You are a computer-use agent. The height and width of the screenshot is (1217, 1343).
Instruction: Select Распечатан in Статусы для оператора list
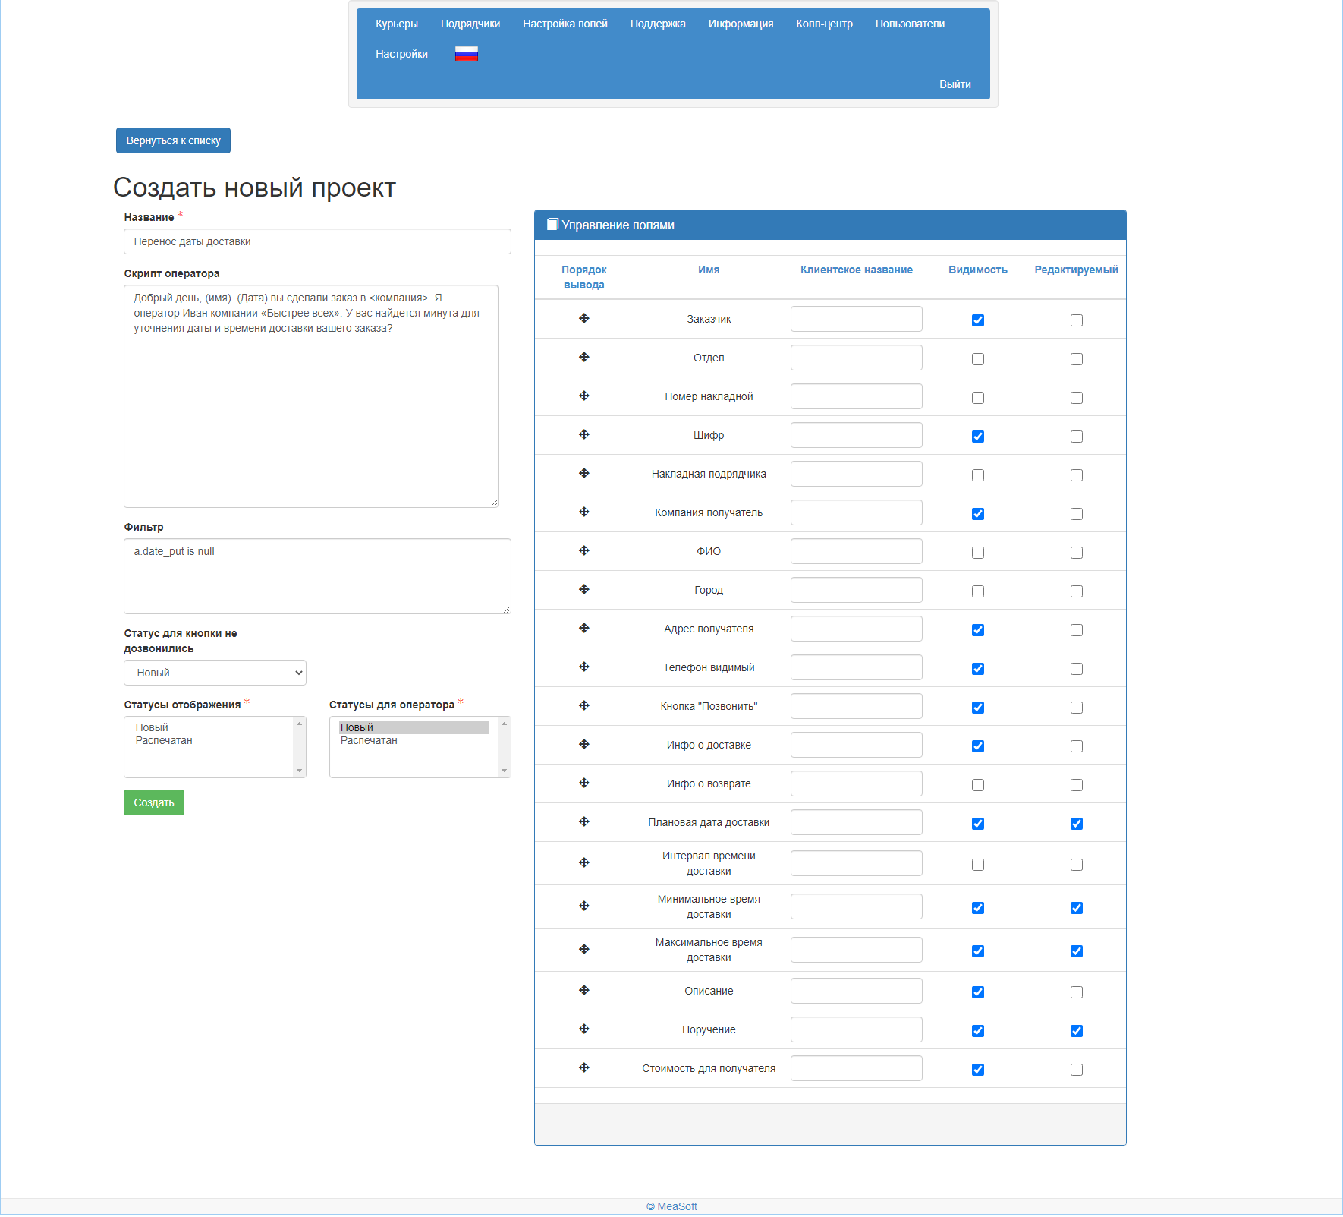pyautogui.click(x=369, y=740)
